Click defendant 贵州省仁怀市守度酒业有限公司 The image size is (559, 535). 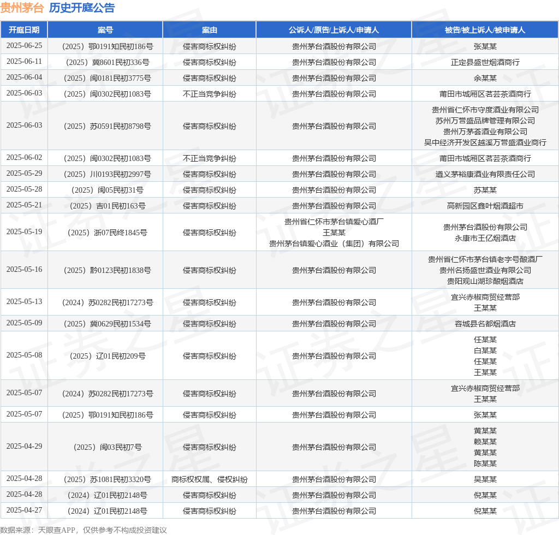[485, 110]
